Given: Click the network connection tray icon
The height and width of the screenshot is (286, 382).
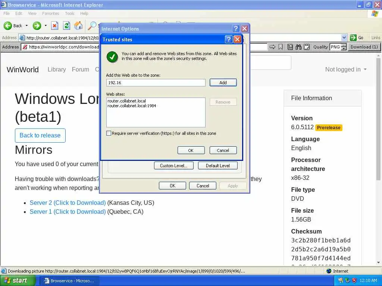Looking at the screenshot, I should click(347, 280).
